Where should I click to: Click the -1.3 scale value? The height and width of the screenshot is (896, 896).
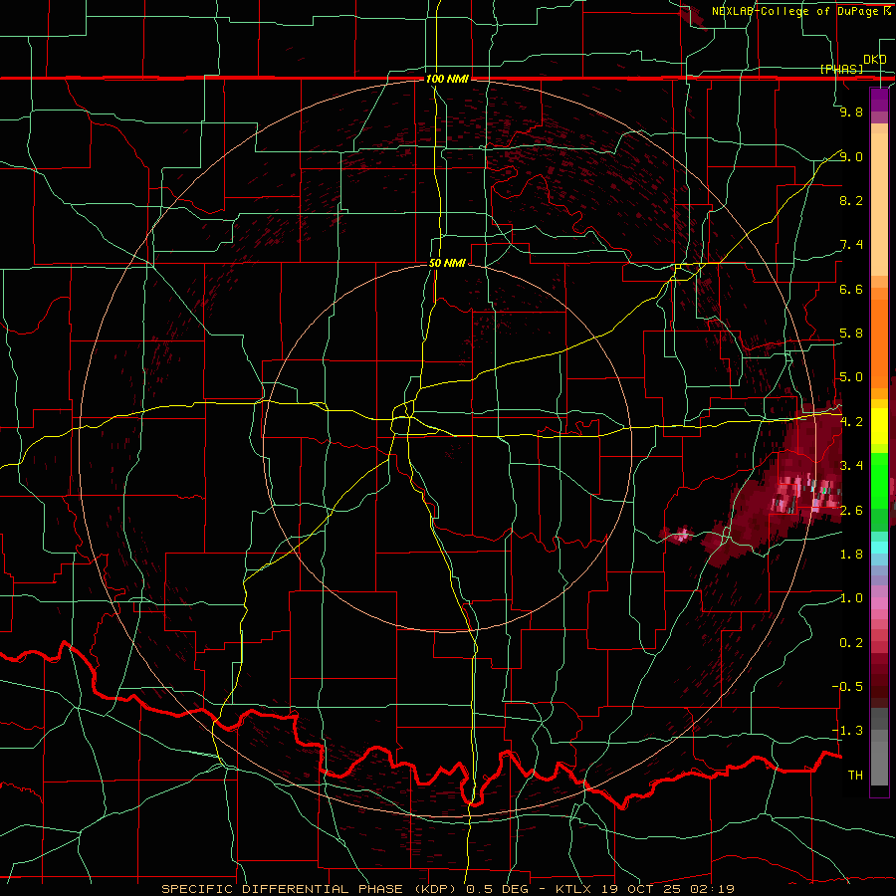(847, 731)
